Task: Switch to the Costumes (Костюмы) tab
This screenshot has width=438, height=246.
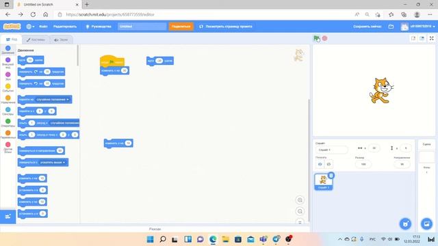Action: (x=36, y=40)
